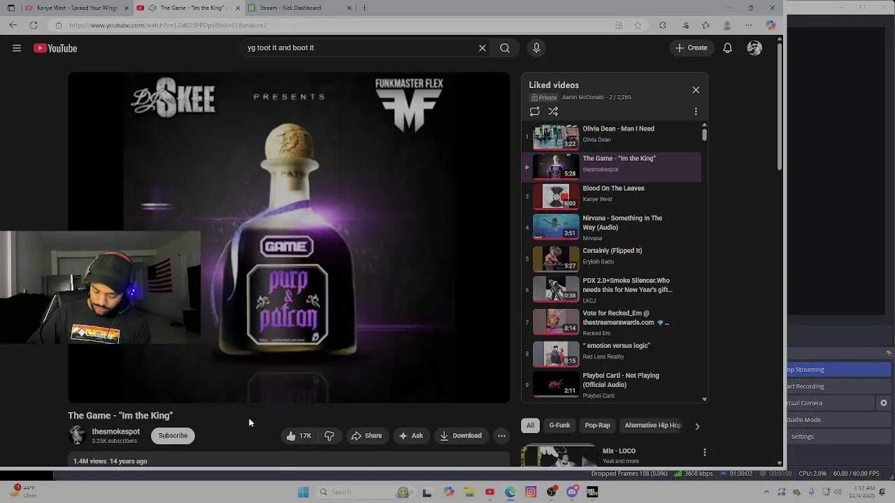Run search with the magnifier button
This screenshot has height=503, width=895.
point(505,48)
